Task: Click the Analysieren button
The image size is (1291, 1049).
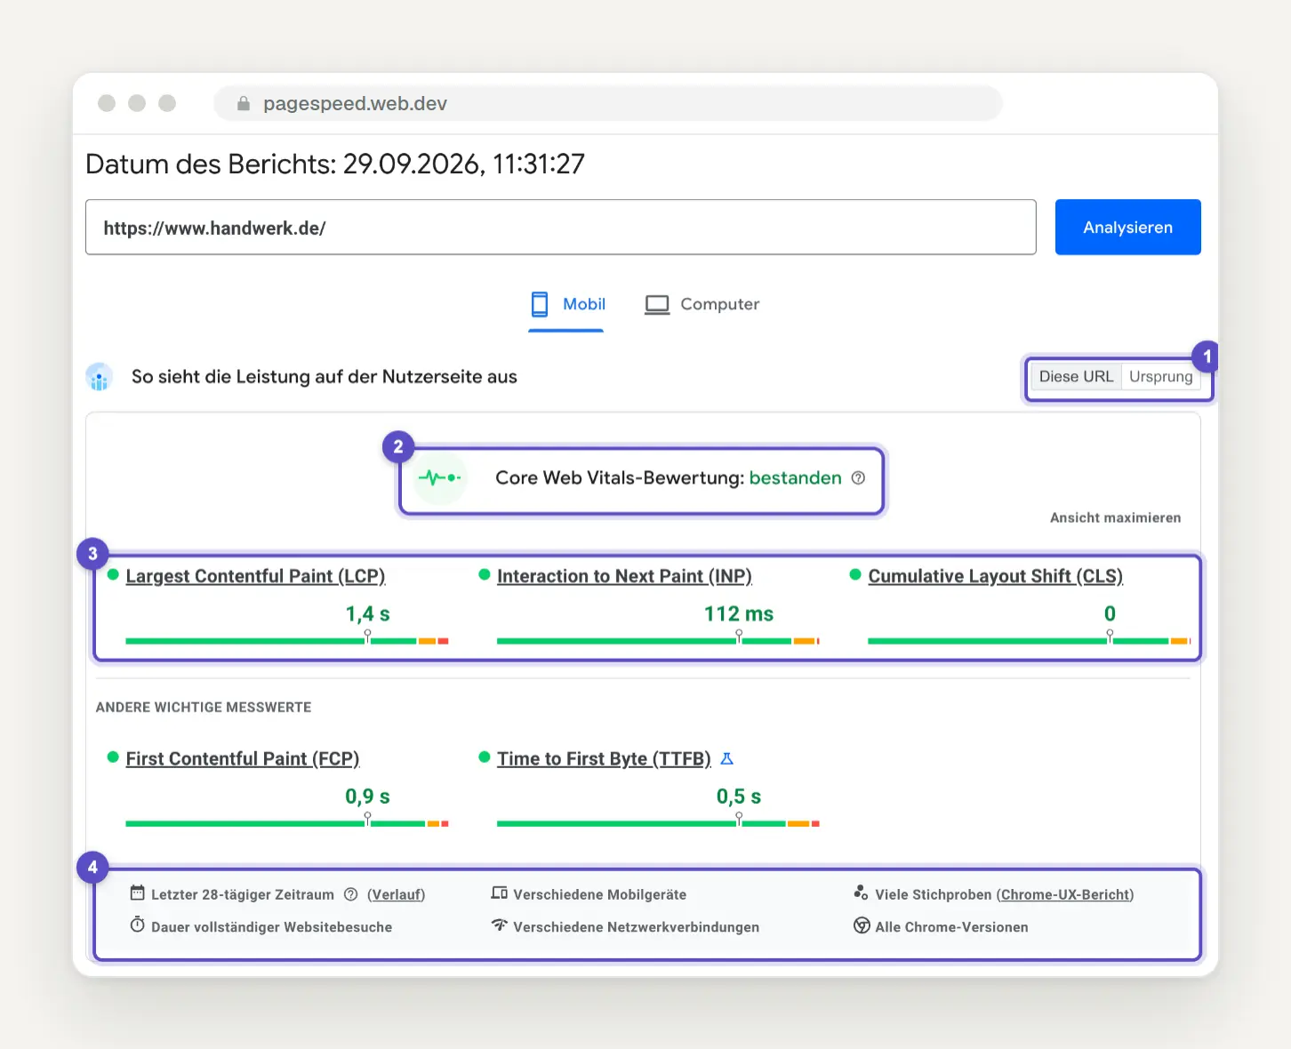Action: [1127, 228]
